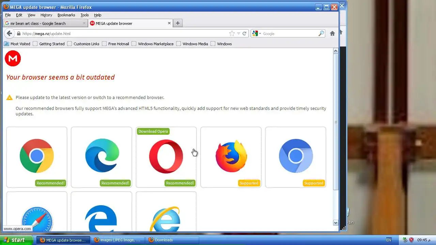The width and height of the screenshot is (436, 245).
Task: Click the vertical scrollbar thumb
Action: (x=336, y=122)
